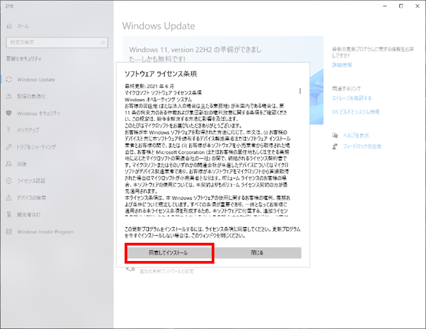Close the 設定 window
This screenshot has width=426, height=329.
[x=417, y=6]
